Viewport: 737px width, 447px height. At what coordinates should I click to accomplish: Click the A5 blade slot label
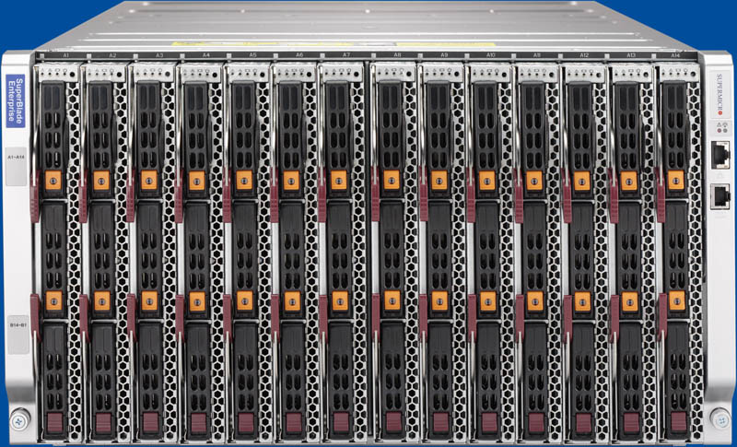tap(252, 55)
